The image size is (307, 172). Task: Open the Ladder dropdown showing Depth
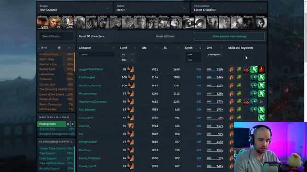click(152, 8)
